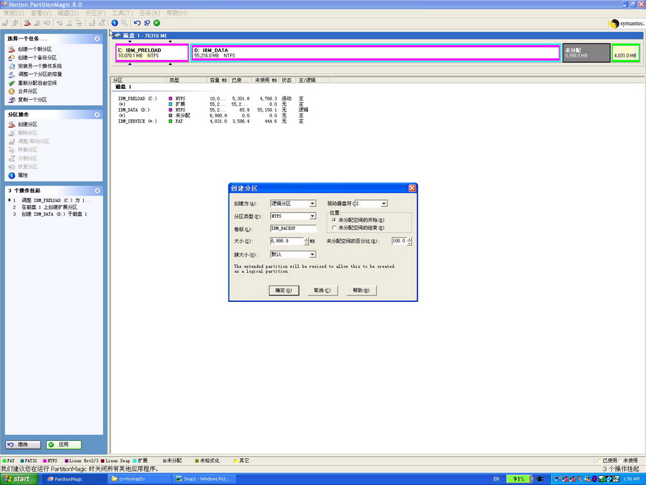Screen dimensions: 646x485
Task: Select 未分配空间的结束 radio button
Action: pos(334,228)
